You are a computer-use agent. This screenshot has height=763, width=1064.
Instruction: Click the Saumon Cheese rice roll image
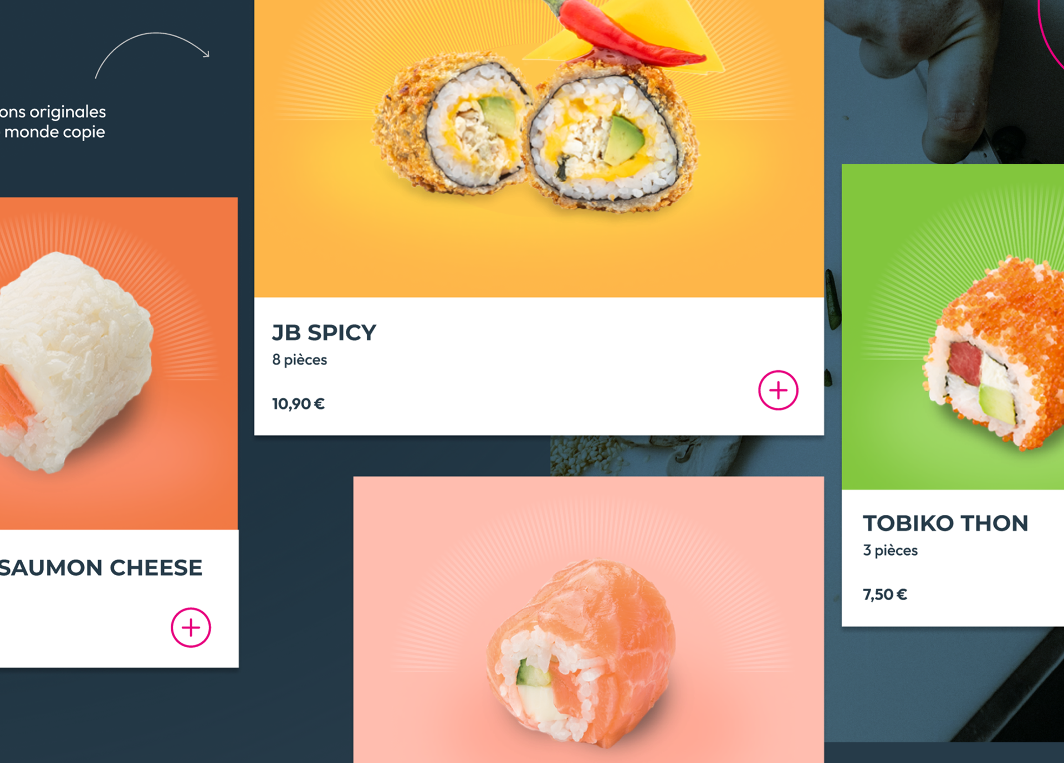pyautogui.click(x=75, y=363)
